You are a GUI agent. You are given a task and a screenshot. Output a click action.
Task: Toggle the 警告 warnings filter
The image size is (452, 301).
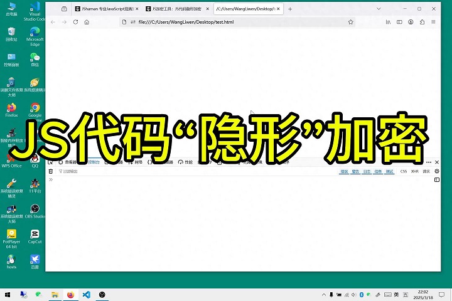(355, 171)
